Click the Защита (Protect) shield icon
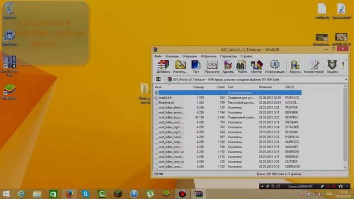 tap(332, 67)
